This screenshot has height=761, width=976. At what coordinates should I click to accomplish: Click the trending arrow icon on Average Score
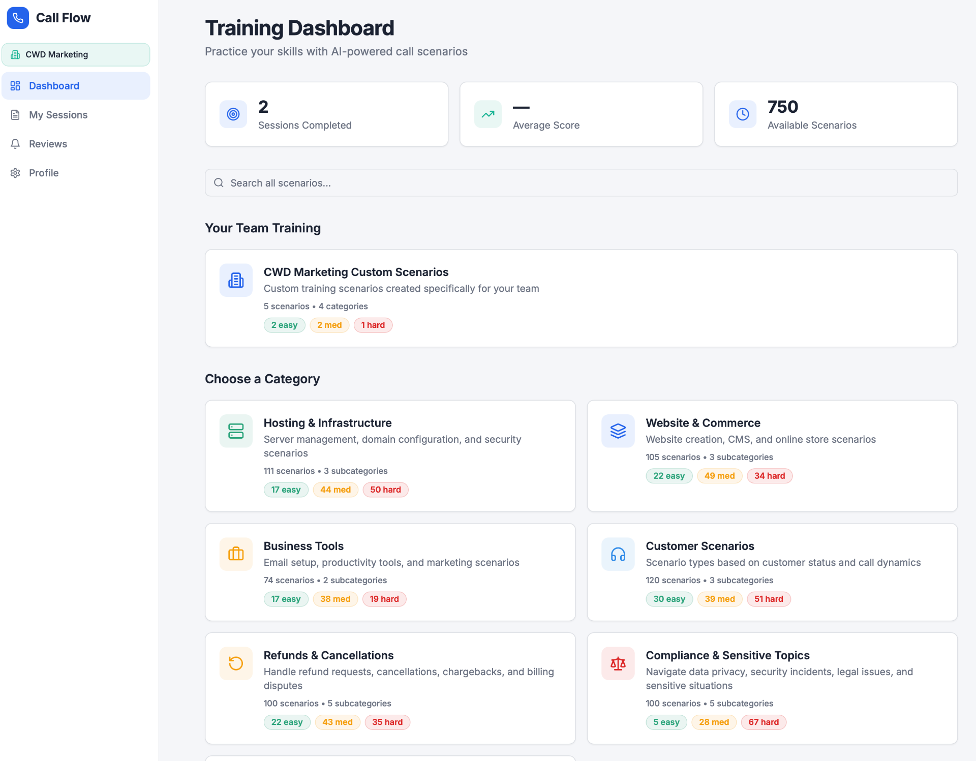pyautogui.click(x=488, y=114)
